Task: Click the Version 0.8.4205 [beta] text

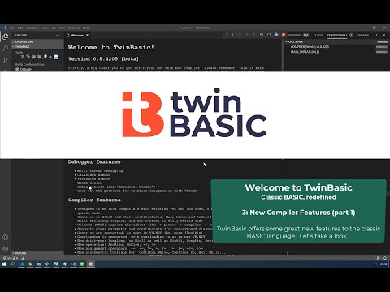Action: [103, 58]
